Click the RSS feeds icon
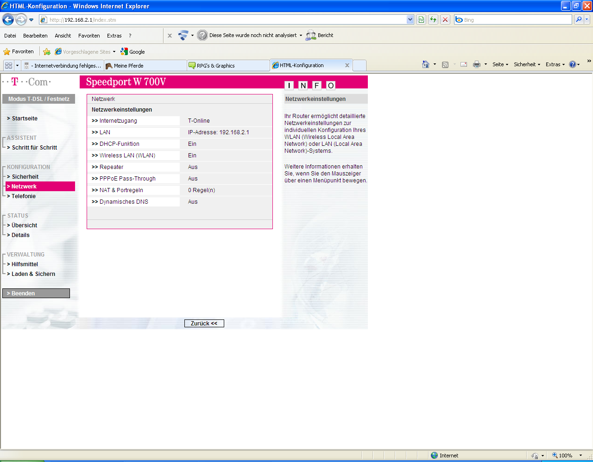This screenshot has height=462, width=593. coord(445,65)
